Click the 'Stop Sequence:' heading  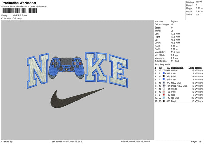tap(163, 65)
